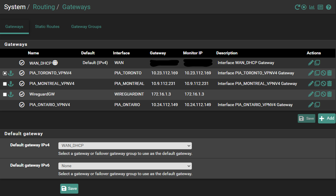Add a new gateway
This screenshot has height=196, width=336.
[x=327, y=118]
